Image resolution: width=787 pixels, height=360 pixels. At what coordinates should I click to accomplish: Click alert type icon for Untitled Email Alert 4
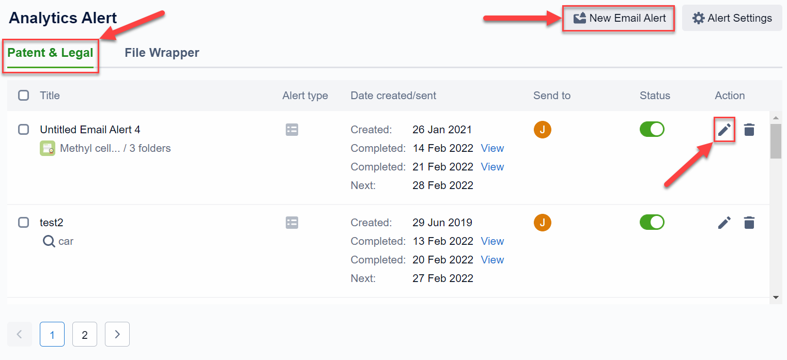click(292, 130)
